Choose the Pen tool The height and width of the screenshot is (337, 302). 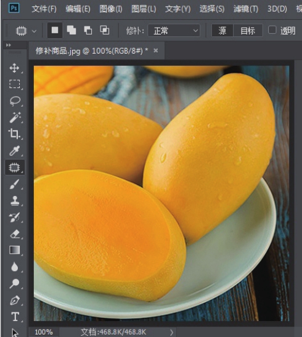pos(14,300)
